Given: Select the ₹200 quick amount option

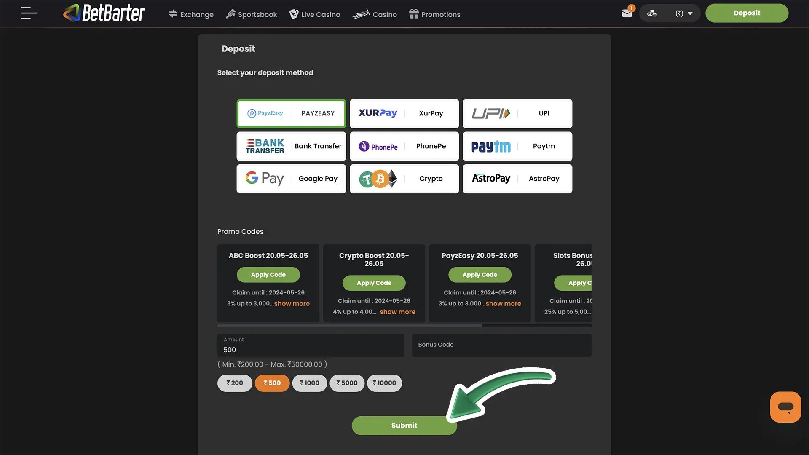Looking at the screenshot, I should (234, 383).
